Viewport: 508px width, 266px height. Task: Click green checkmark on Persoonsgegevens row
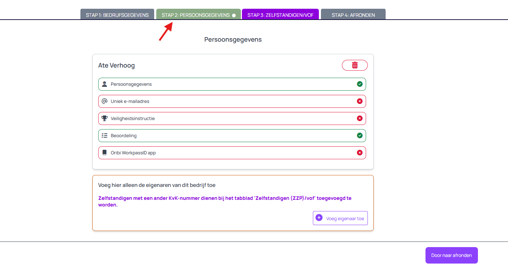tap(359, 84)
